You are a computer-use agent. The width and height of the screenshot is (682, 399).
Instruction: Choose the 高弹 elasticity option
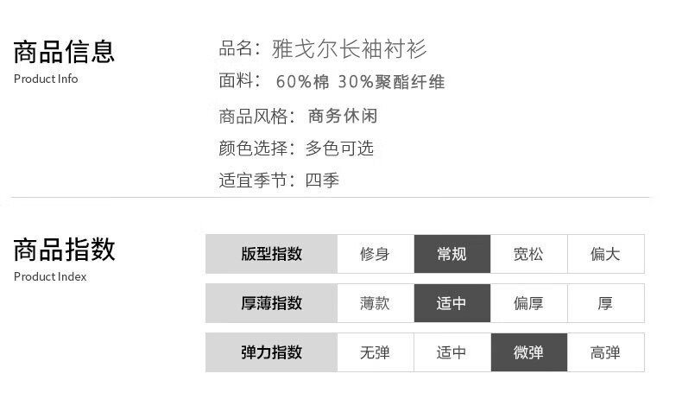[606, 352]
